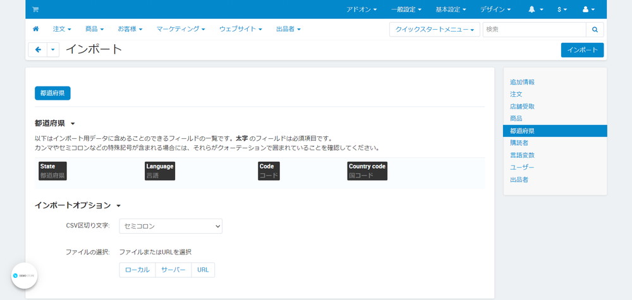Select 言語変数 in the sidebar
Screen dimensions: 632x300
point(522,155)
